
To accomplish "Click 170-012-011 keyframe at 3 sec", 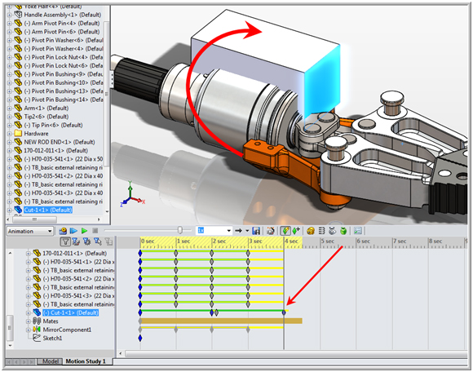I will point(248,253).
